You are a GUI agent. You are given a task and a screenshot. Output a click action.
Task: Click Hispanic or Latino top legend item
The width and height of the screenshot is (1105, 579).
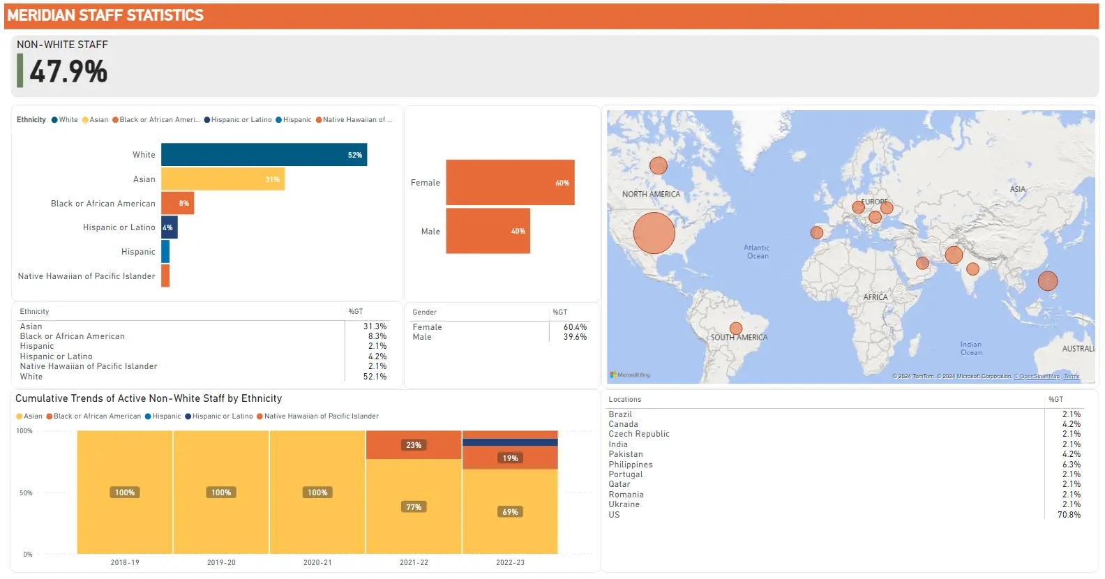[238, 120]
